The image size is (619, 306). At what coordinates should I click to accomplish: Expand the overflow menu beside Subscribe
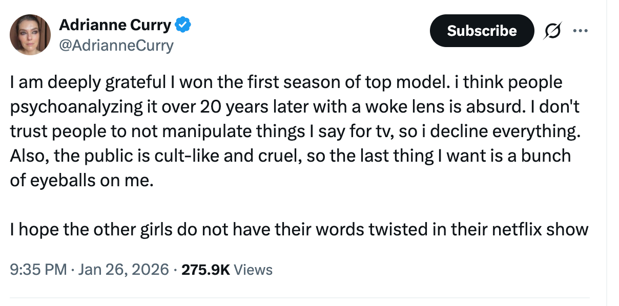581,31
